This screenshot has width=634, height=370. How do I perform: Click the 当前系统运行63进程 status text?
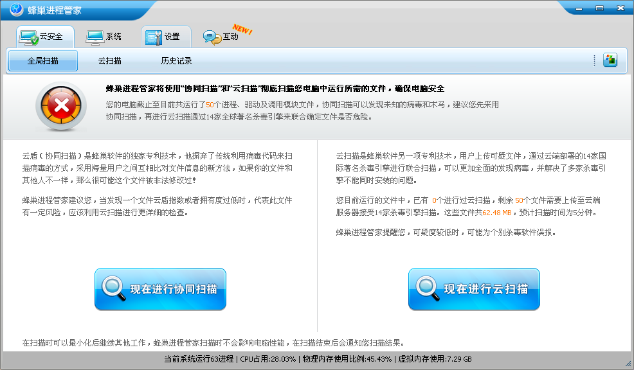click(199, 359)
